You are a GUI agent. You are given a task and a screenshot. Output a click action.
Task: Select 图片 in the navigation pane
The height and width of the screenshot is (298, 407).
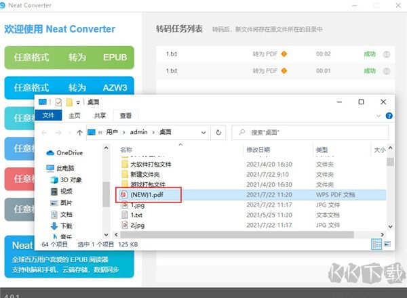pyautogui.click(x=66, y=203)
